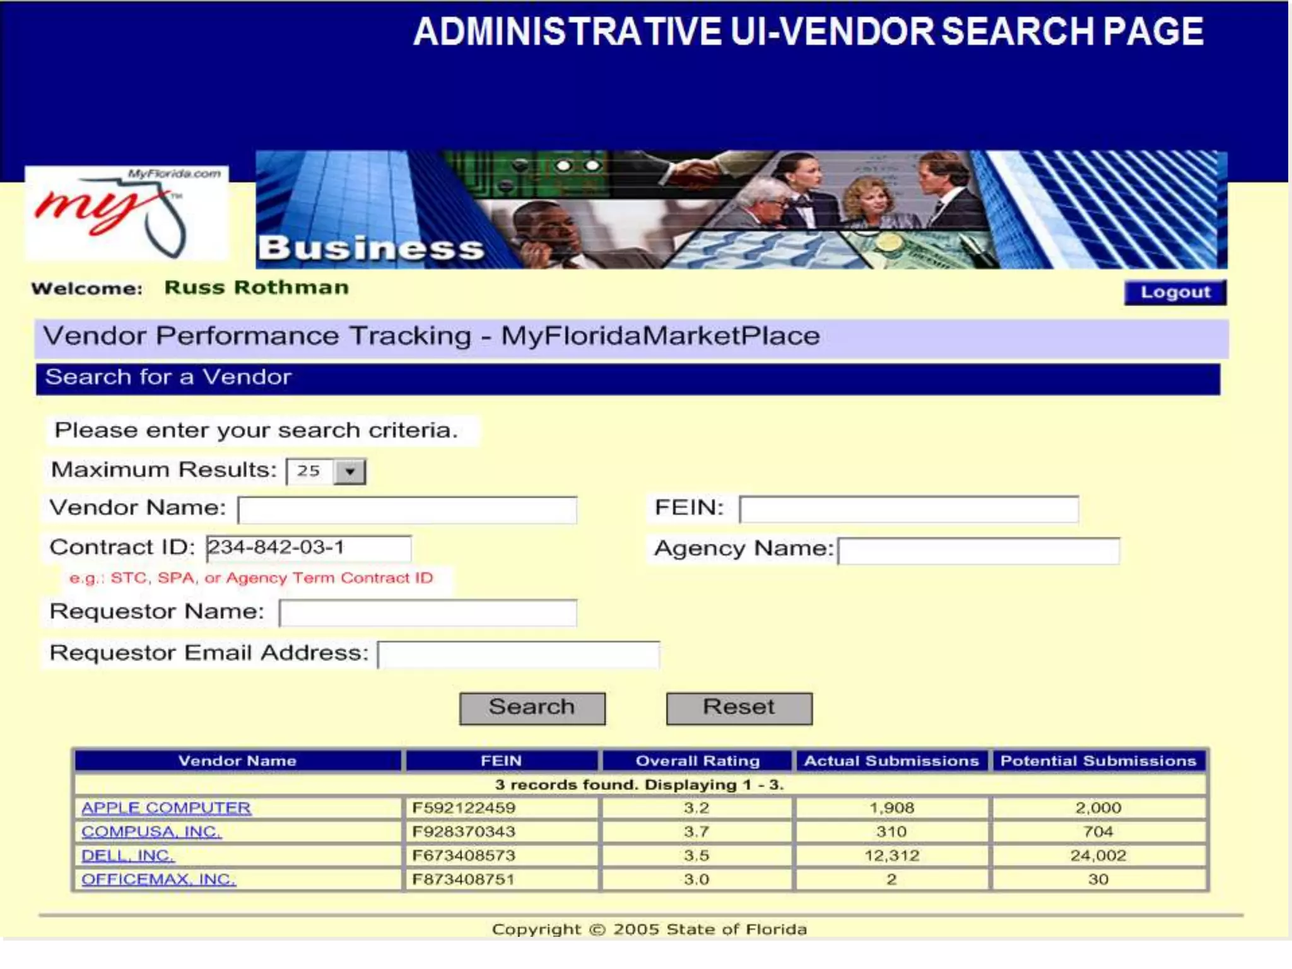Click into the FEIN input box
Image resolution: width=1292 pixels, height=969 pixels.
pyautogui.click(x=908, y=510)
